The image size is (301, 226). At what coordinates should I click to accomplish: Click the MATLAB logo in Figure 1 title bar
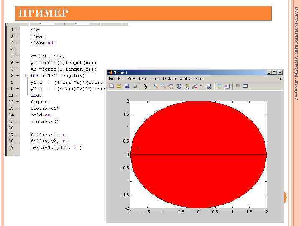point(110,72)
